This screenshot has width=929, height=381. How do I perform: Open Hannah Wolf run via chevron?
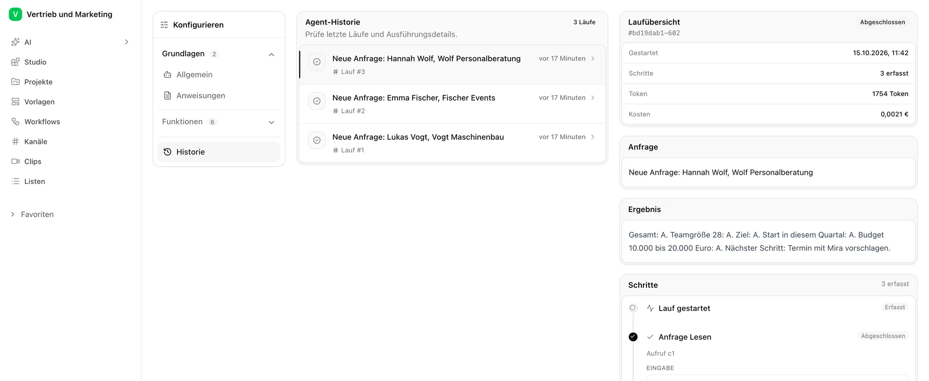tap(593, 58)
